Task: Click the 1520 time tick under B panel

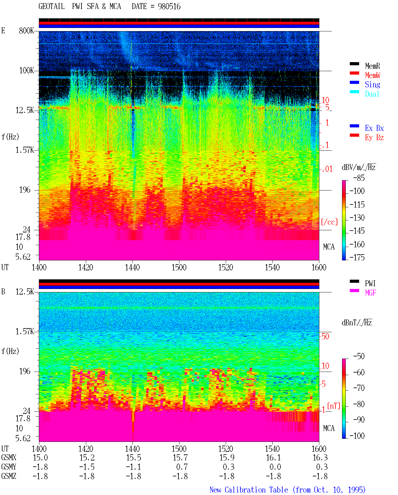Action: (226, 449)
